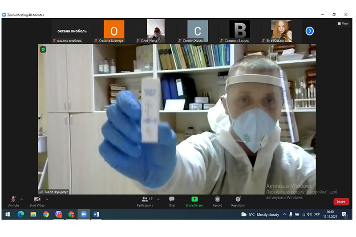Select Степан Хома participant thumbnail
356x237 pixels.
(x=198, y=31)
